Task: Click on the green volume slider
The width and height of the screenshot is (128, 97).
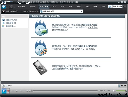Action: pos(121,91)
